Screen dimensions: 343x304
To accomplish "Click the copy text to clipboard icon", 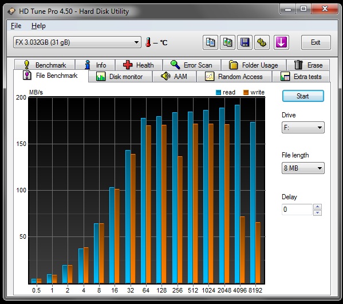I will 210,42.
